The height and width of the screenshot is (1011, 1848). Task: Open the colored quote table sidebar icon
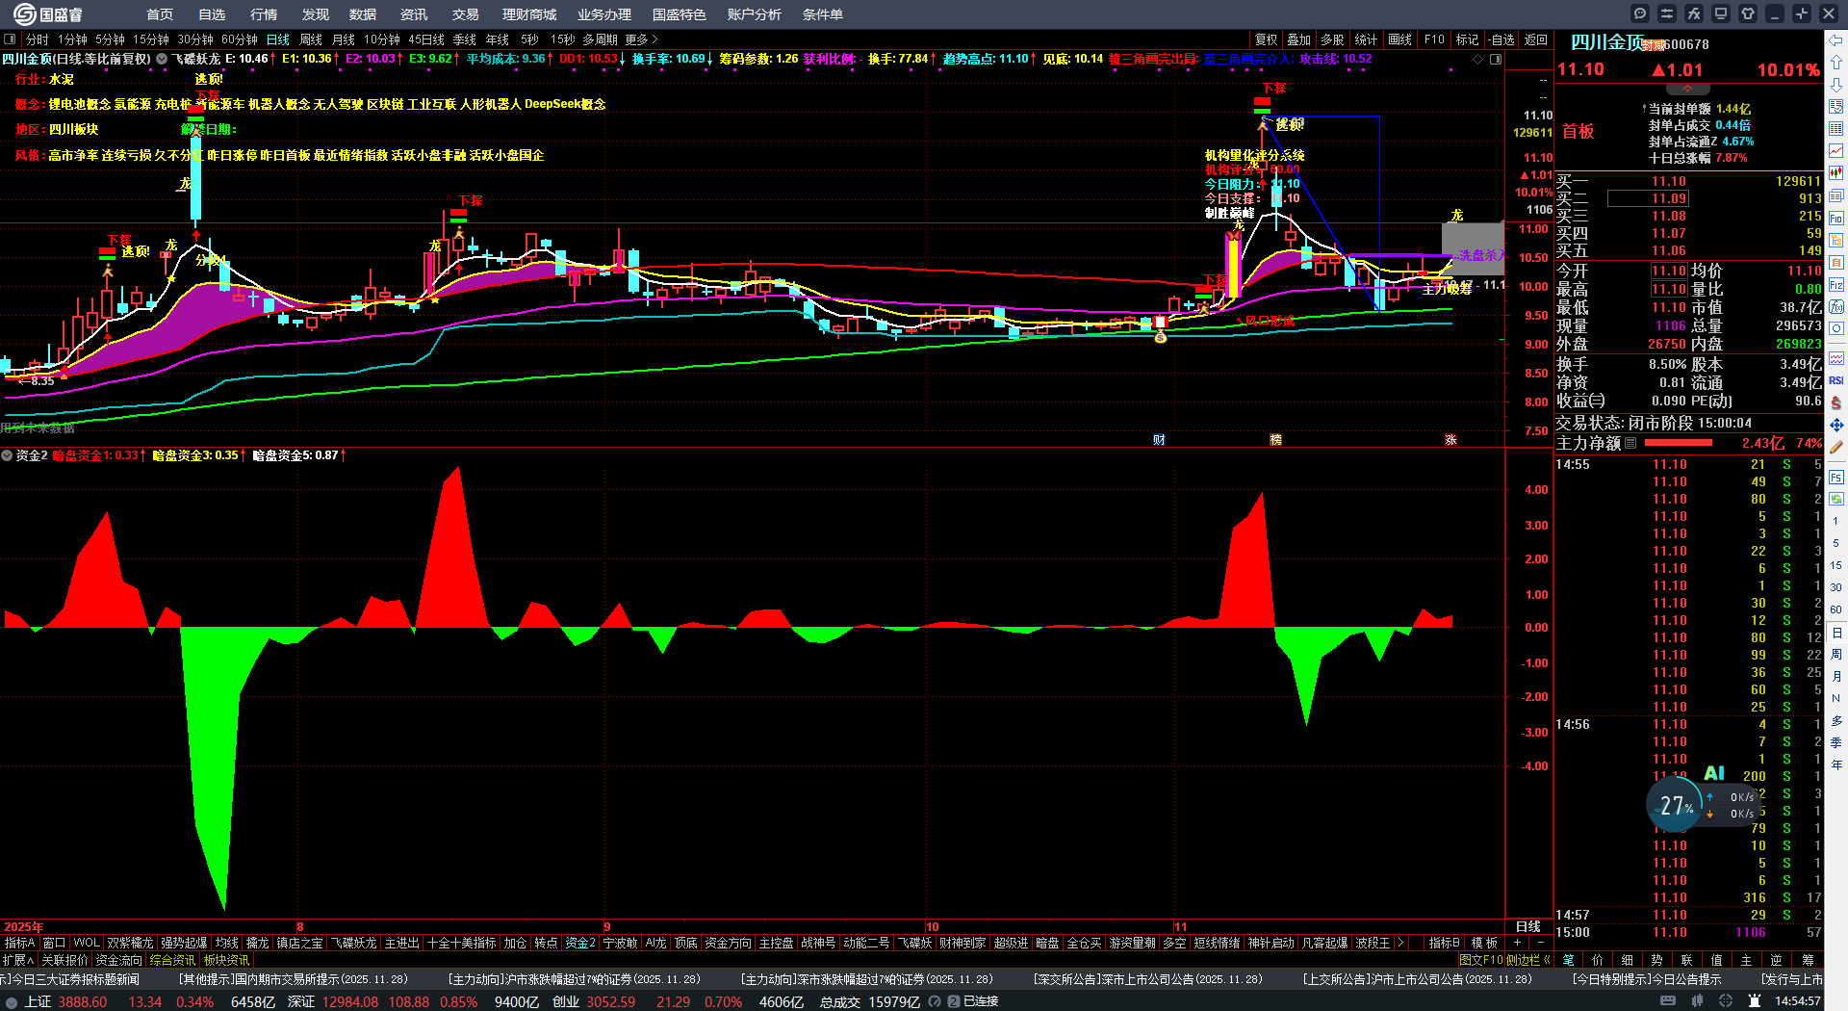(x=1836, y=128)
